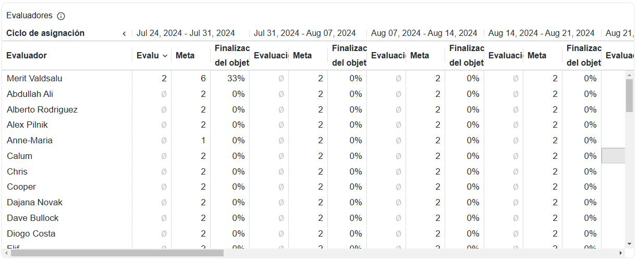The width and height of the screenshot is (638, 260).
Task: Click Alberto Rodriguez in the evaluator list
Action: 42,109
